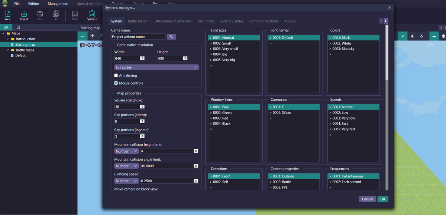Screen dimensions: 446x215
Task: Select the second tileset panel tab icon
Action: (18, 27)
